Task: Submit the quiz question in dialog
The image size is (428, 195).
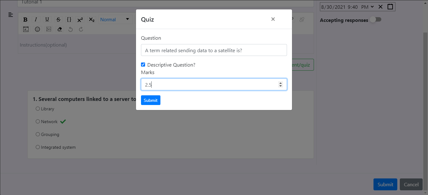Action: tap(151, 100)
